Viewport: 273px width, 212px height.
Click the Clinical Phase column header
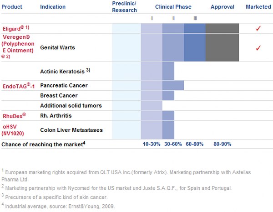tap(173, 7)
